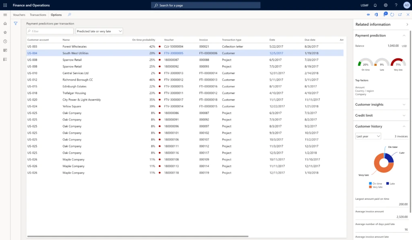The width and height of the screenshot is (412, 240).
Task: Click the filter funnel icon
Action: (x=15, y=23)
